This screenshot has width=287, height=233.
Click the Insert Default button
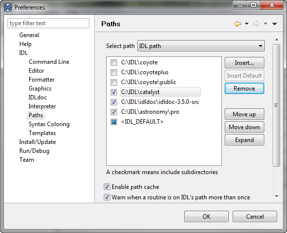point(245,76)
